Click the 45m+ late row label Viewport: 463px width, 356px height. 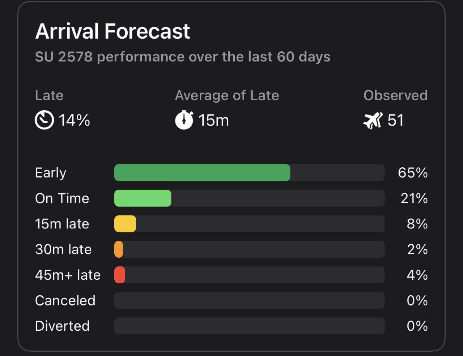click(68, 275)
